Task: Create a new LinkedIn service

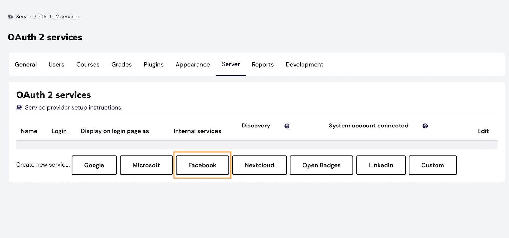Action: pos(381,165)
